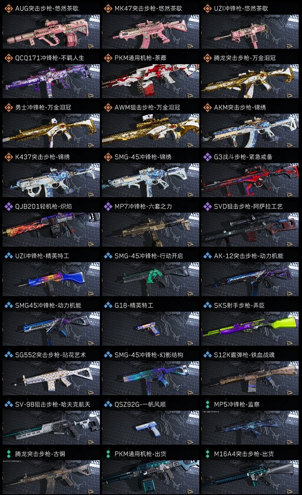Viewport: 302px width, 495px height.
Task: Click the green rarity icon beside MP5冲锋枪-监察
Action: pyautogui.click(x=207, y=404)
